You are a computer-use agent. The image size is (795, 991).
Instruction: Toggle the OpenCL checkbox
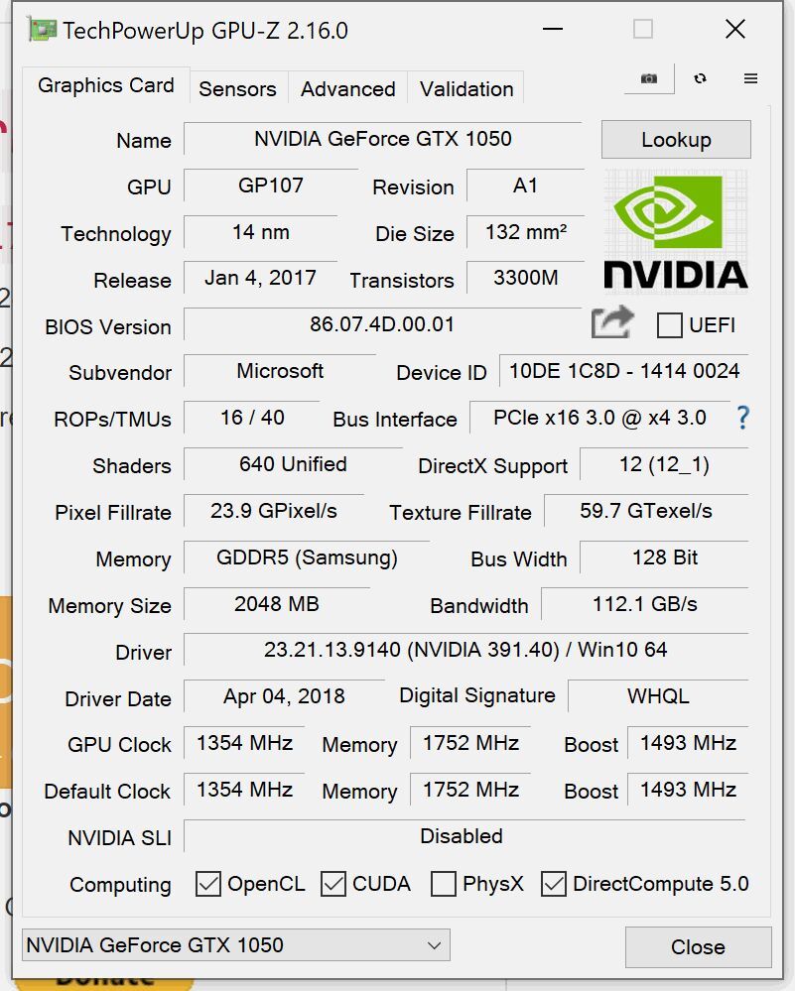point(208,884)
